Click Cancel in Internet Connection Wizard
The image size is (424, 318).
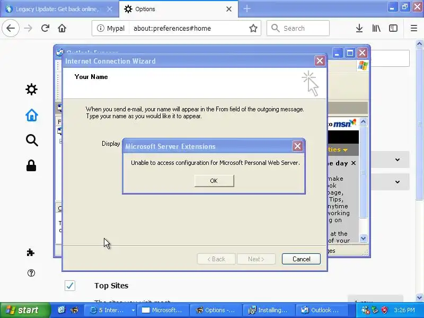point(301,259)
